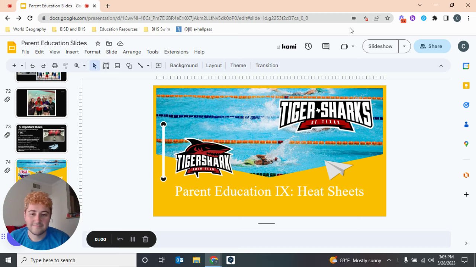
Task: Click the Transition button
Action: tap(267, 66)
